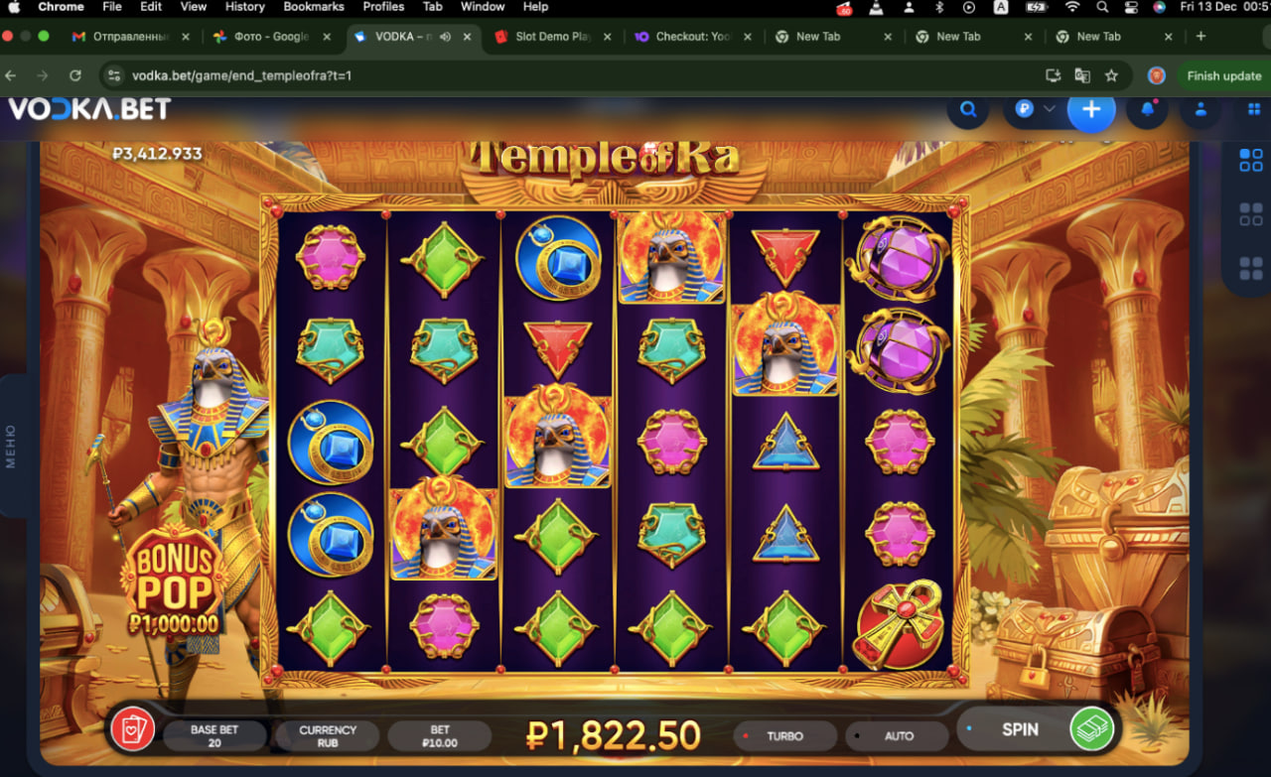Viewport: 1271px width, 777px height.
Task: Expand the МЕНЮ side panel handle
Action: tap(12, 447)
